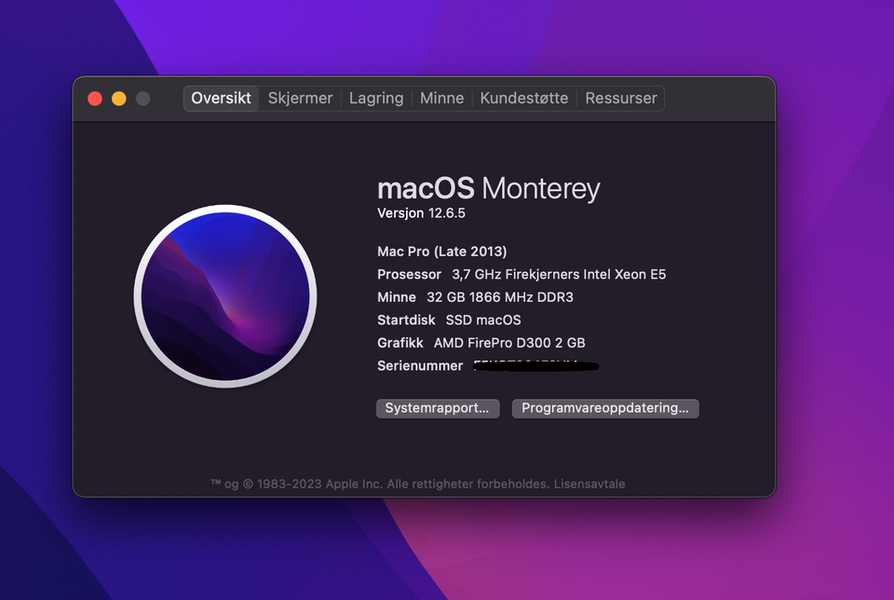This screenshot has width=894, height=600.
Task: Click the Grafikk label
Action: tap(400, 343)
